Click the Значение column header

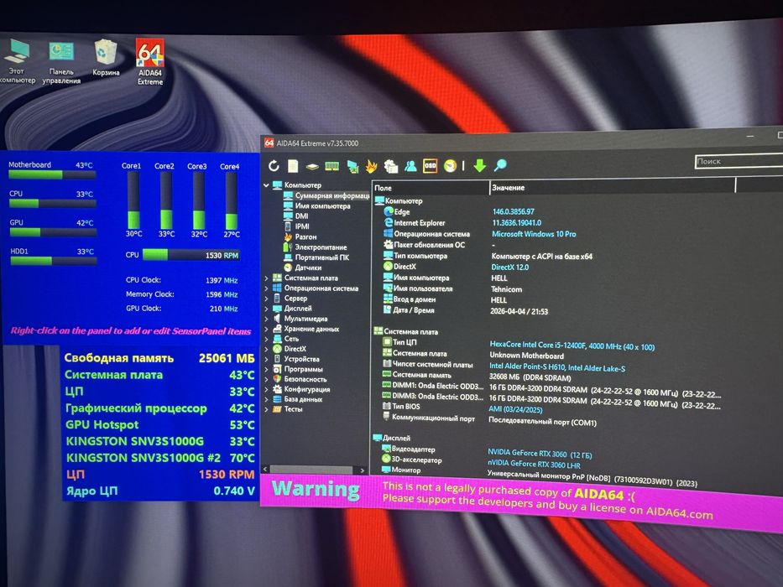(613, 187)
